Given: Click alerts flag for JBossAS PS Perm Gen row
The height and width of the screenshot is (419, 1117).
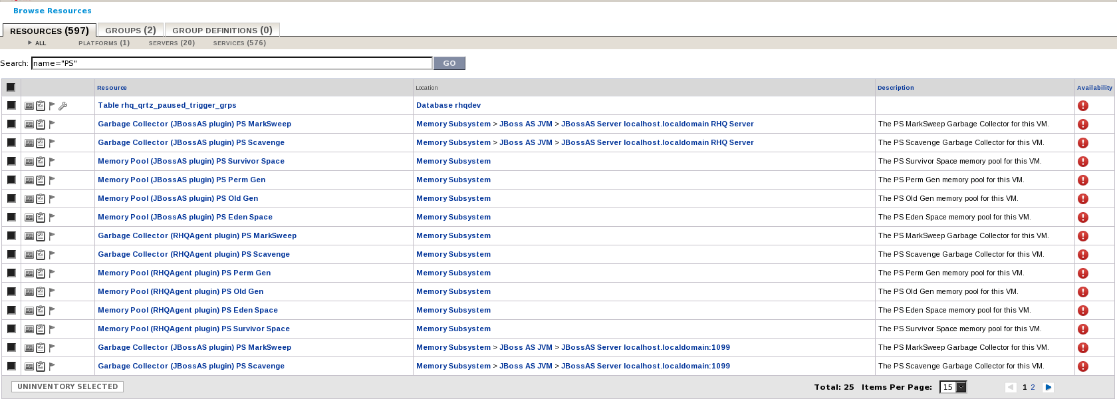Looking at the screenshot, I should [52, 180].
